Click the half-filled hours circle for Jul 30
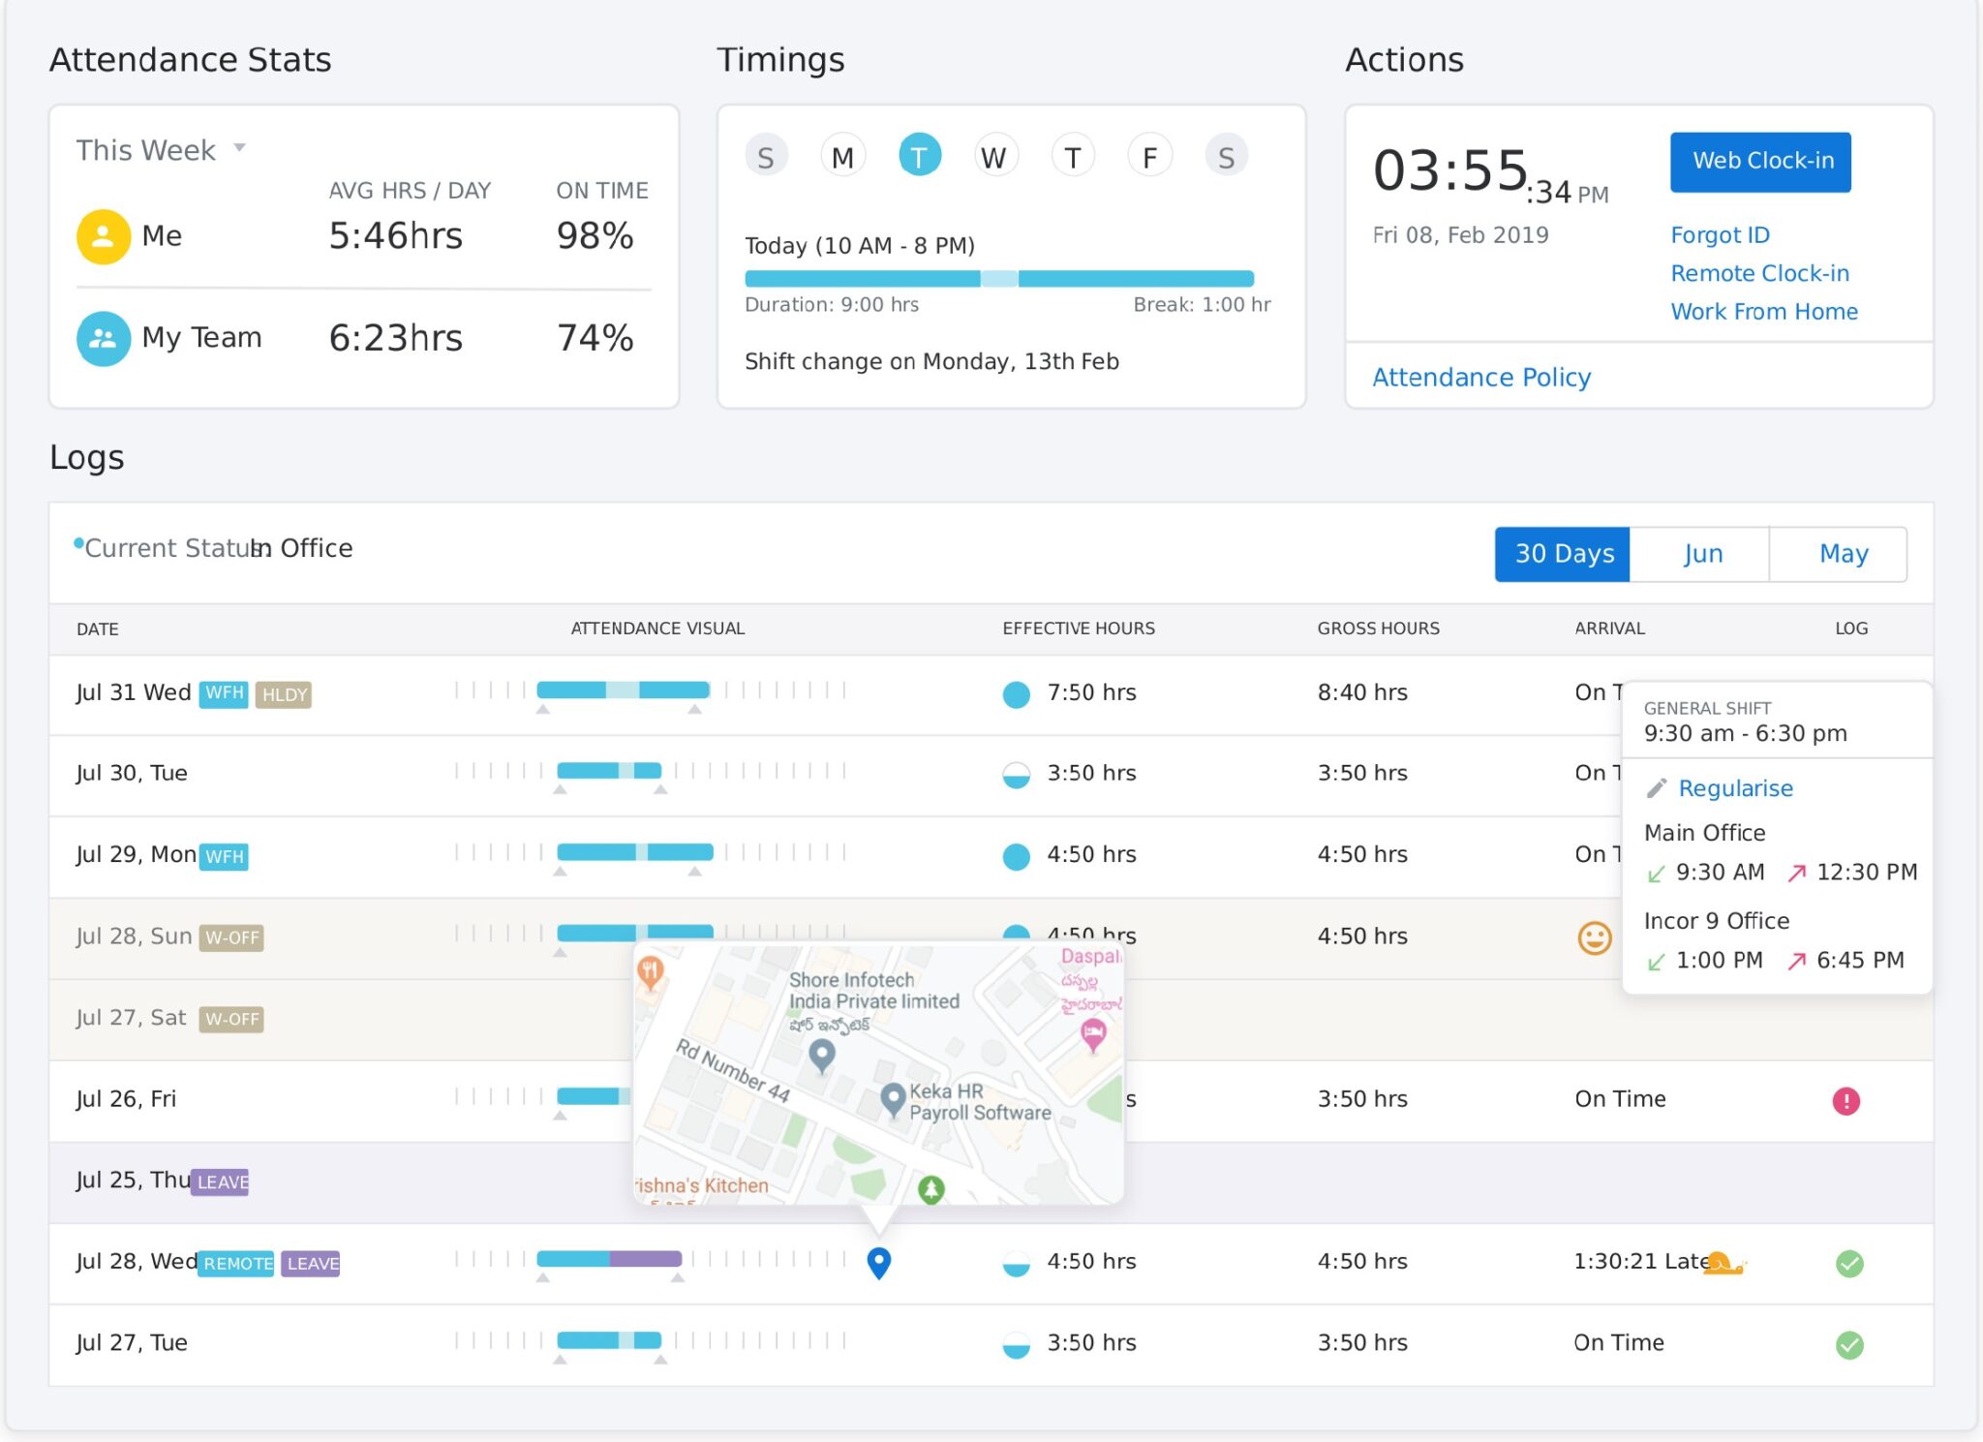This screenshot has width=1983, height=1442. click(x=1016, y=775)
